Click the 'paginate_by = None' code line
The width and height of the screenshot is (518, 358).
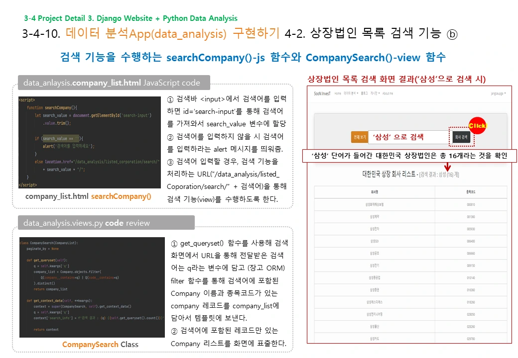tap(43, 249)
